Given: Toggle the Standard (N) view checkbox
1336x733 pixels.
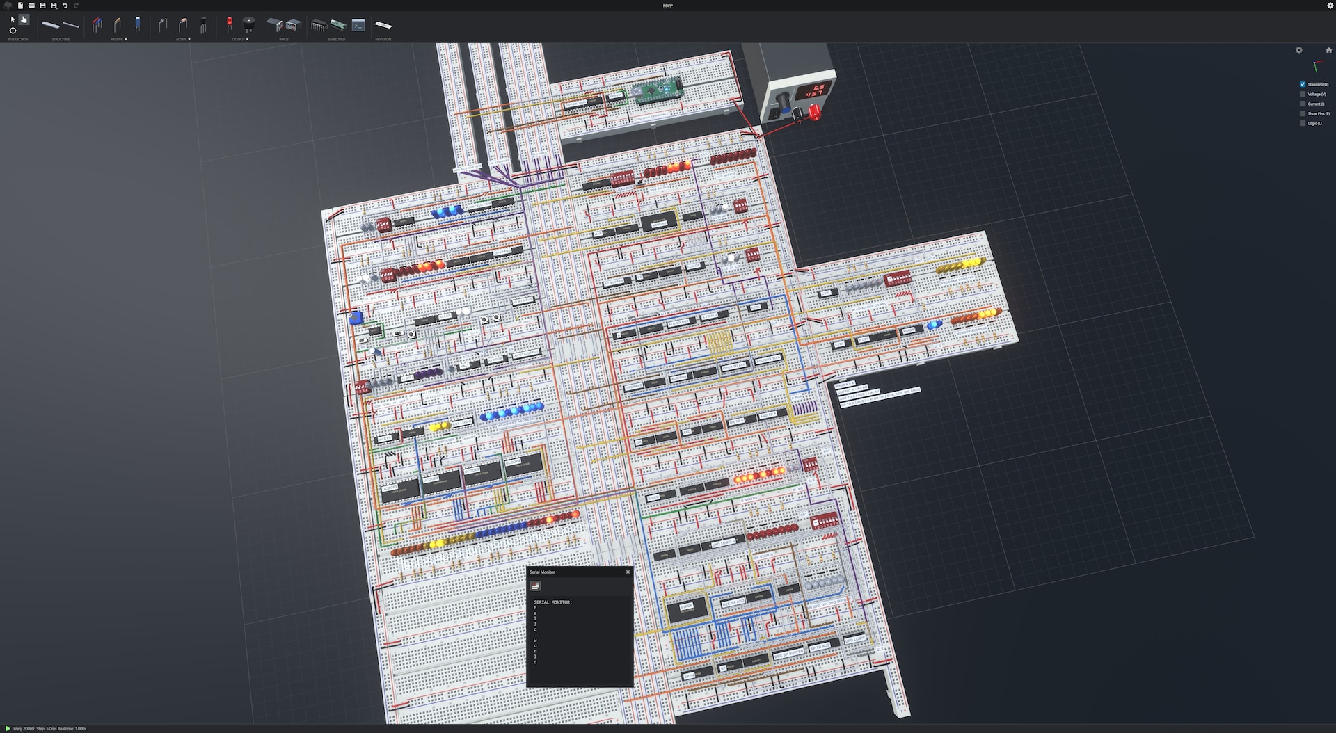Looking at the screenshot, I should pyautogui.click(x=1303, y=84).
